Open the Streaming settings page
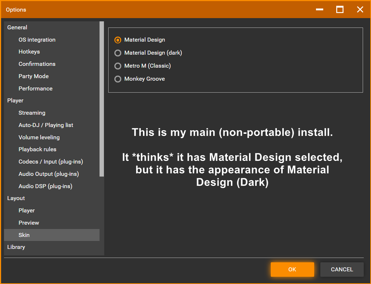Screen dimensions: 371x284 [32, 113]
